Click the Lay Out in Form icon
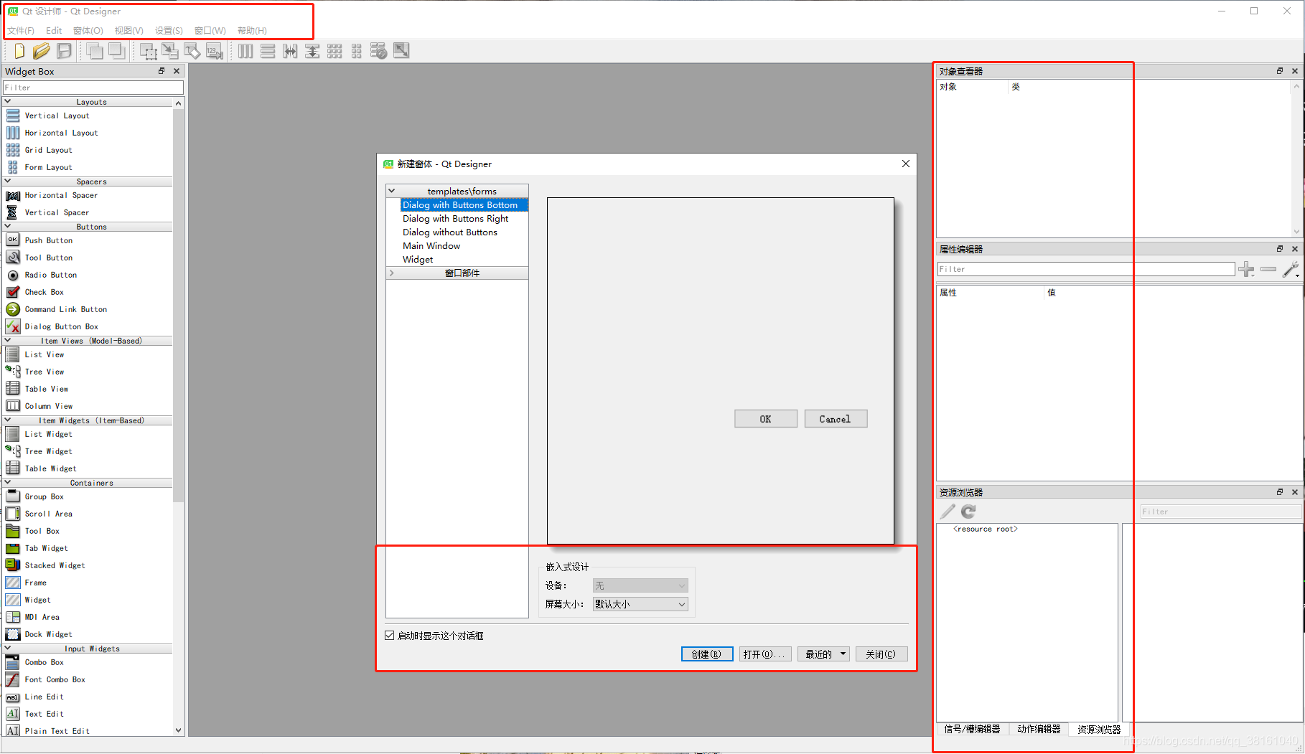This screenshot has height=754, width=1305. [x=357, y=51]
